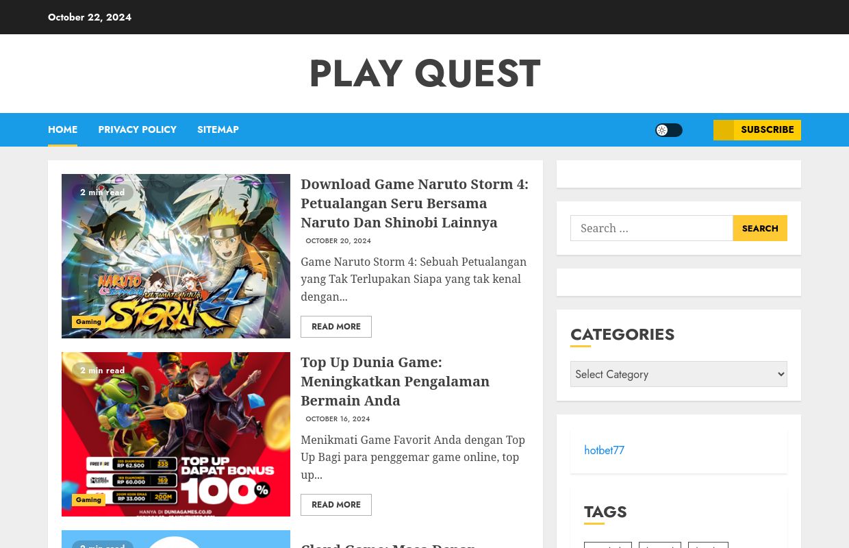Viewport: 849px width, 548px height.
Task: Open the Naruto Storm 4 article title
Action: pos(415,203)
